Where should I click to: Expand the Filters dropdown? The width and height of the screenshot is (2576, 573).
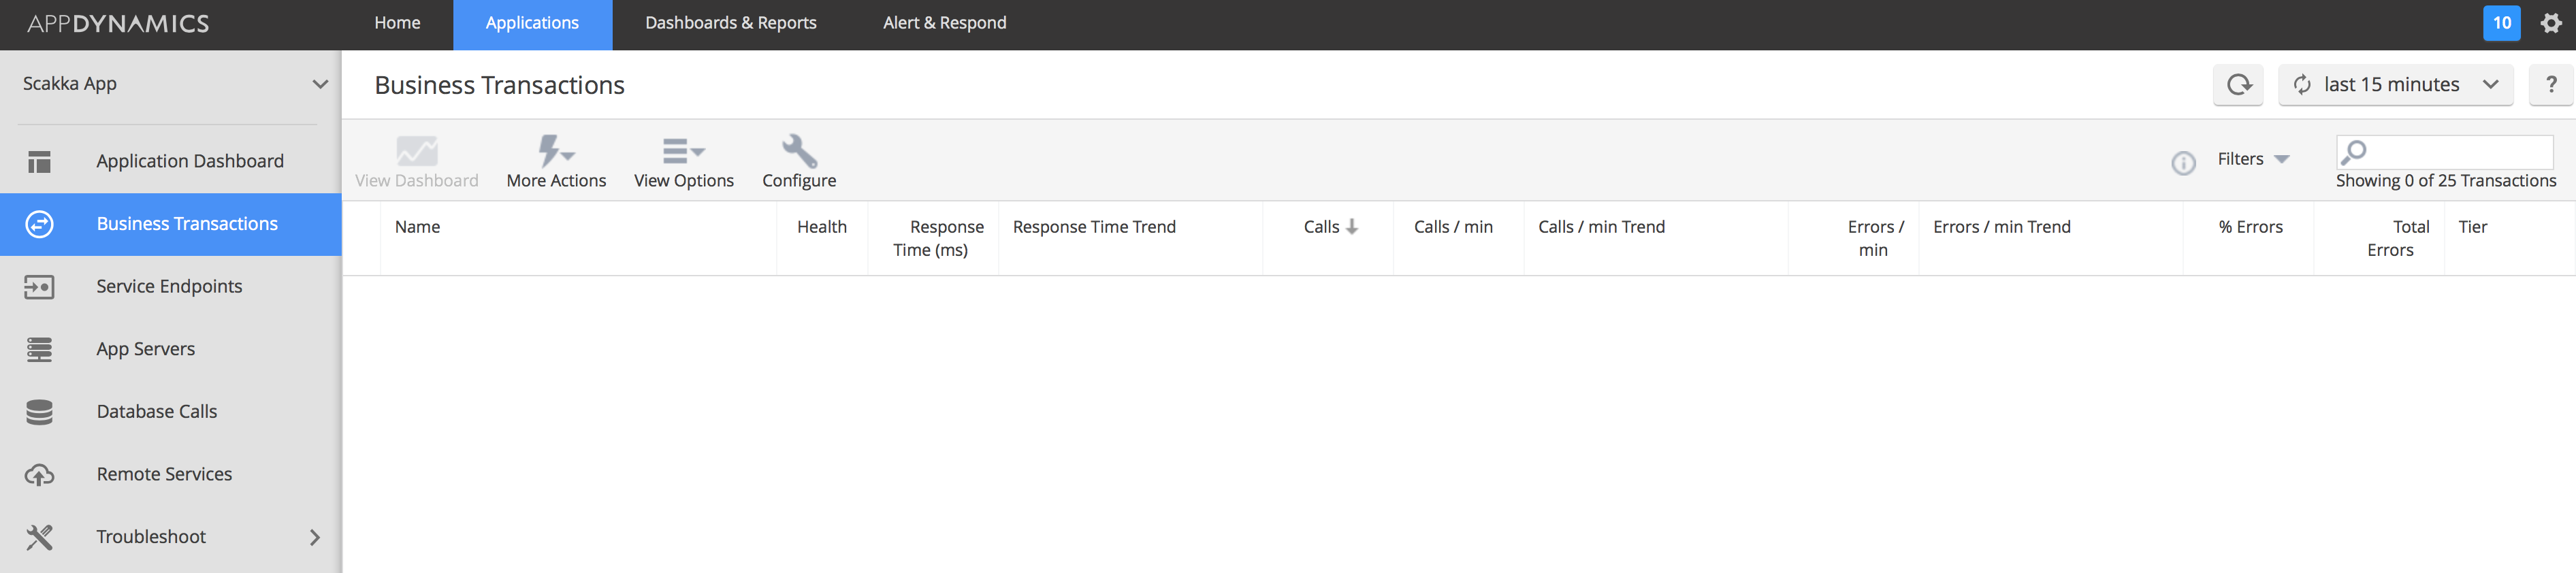click(2253, 159)
